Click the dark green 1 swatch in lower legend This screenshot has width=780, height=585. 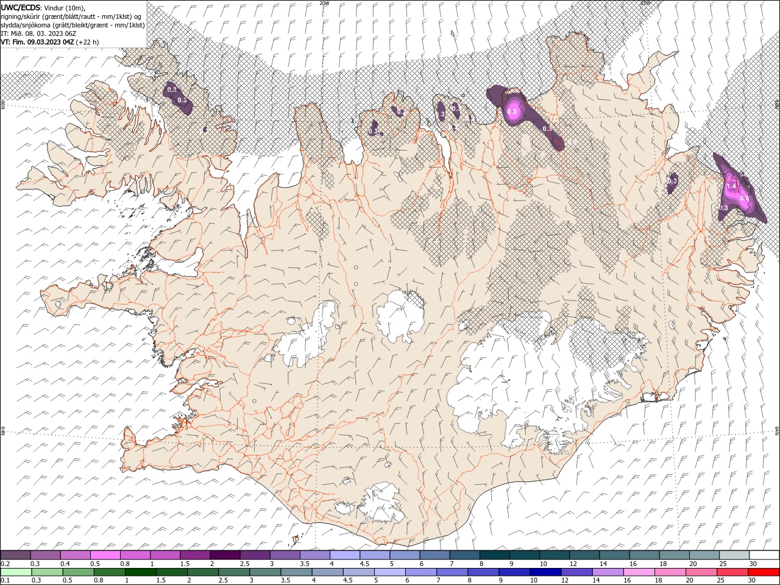pyautogui.click(x=140, y=572)
